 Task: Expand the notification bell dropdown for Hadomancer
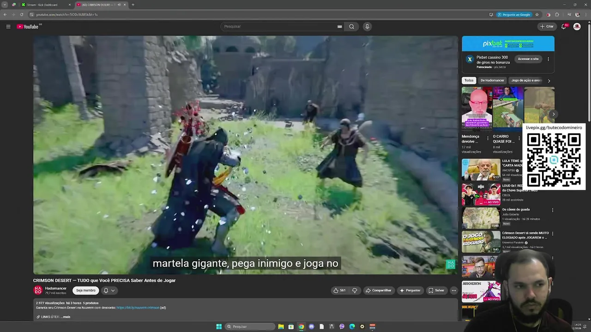[x=109, y=290]
